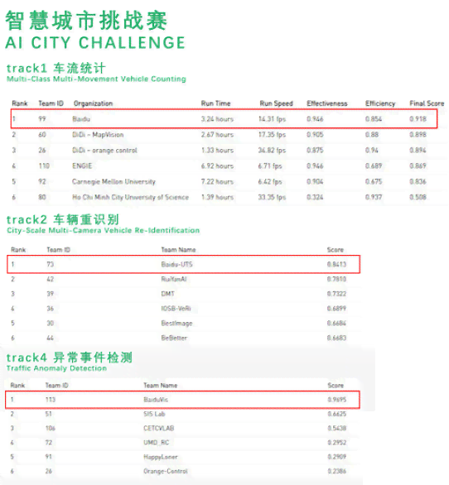Select the Orange-Control team in track4

tap(166, 471)
